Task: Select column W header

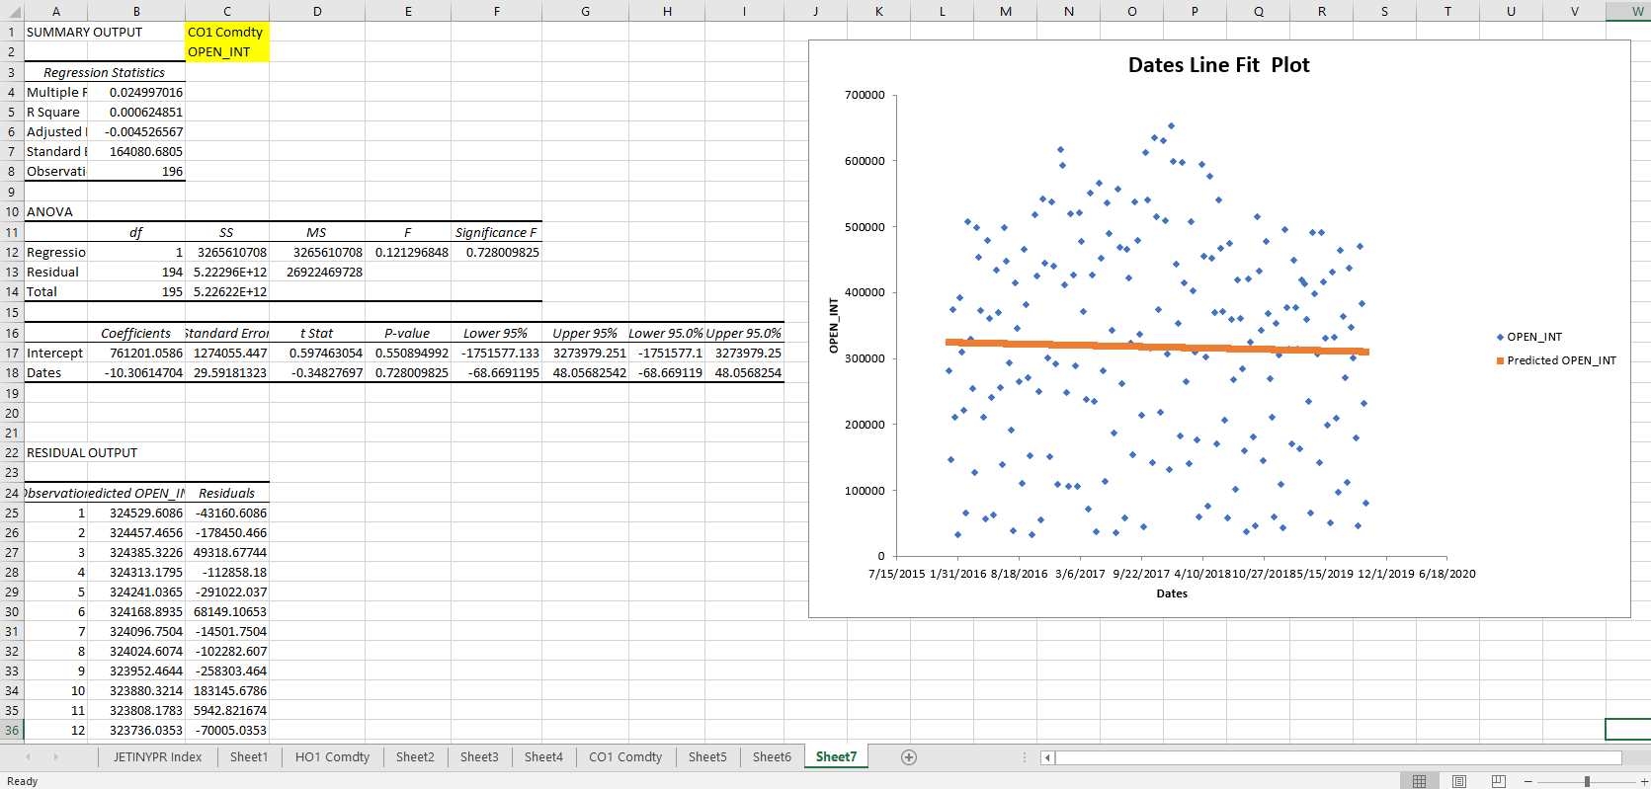Action: [1628, 11]
